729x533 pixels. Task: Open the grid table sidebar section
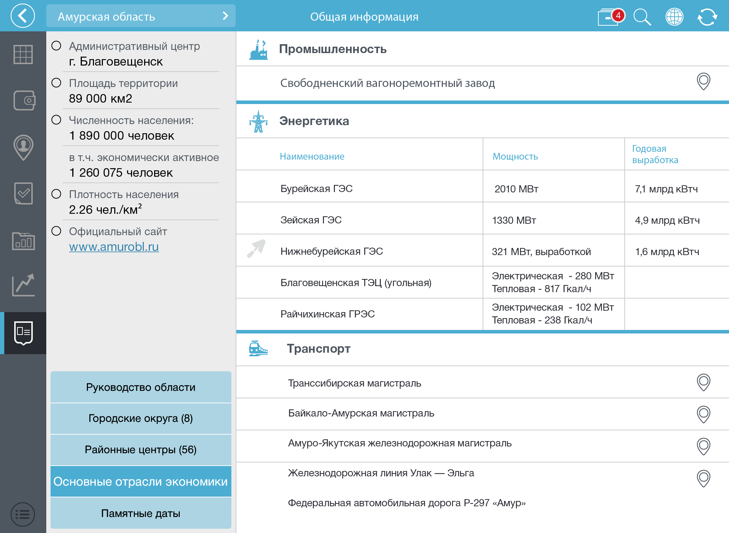pyautogui.click(x=23, y=55)
